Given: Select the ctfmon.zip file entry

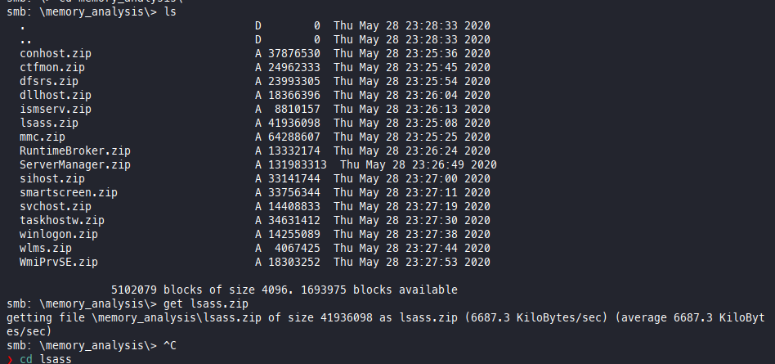Looking at the screenshot, I should (52, 67).
